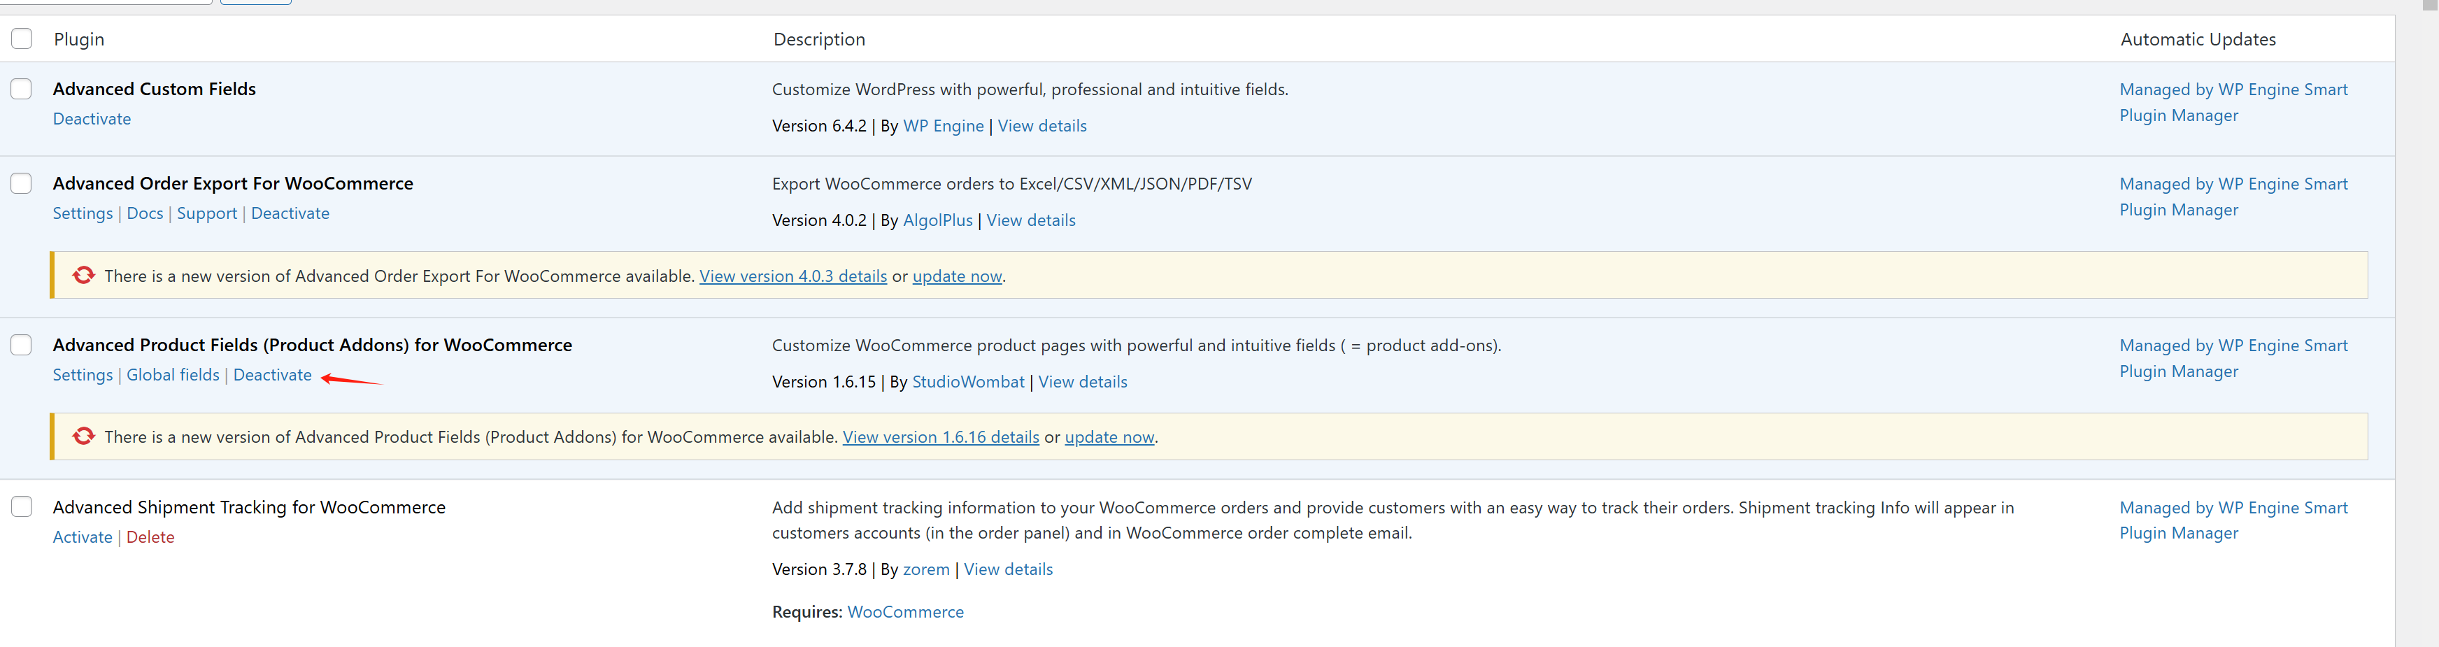Click update now for Advanced Product Fields
The height and width of the screenshot is (647, 2439).
point(1109,438)
